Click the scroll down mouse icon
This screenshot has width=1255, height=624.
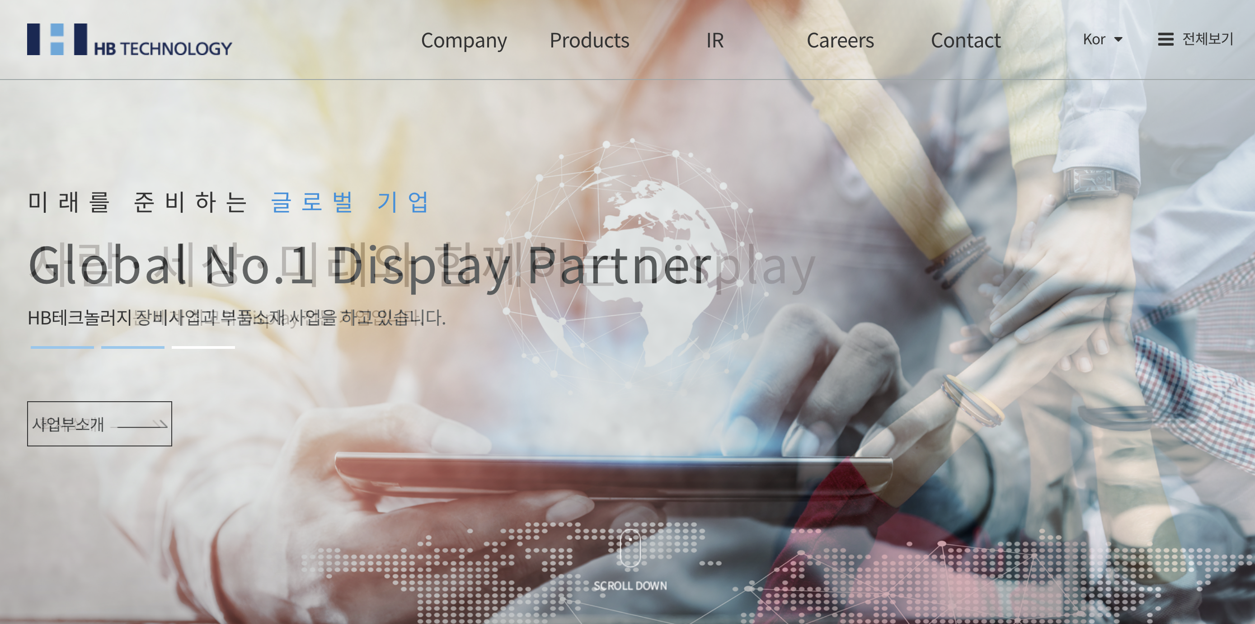coord(630,548)
